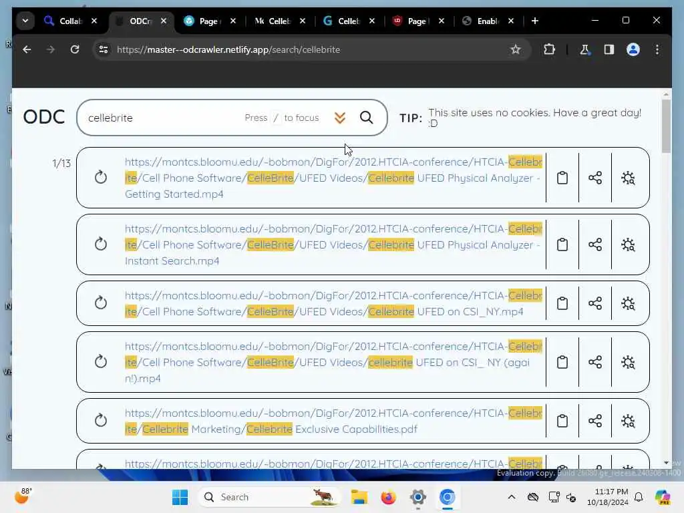Screen dimensions: 684x513
Task: Click scrollbar down arrow
Action: pos(666,463)
